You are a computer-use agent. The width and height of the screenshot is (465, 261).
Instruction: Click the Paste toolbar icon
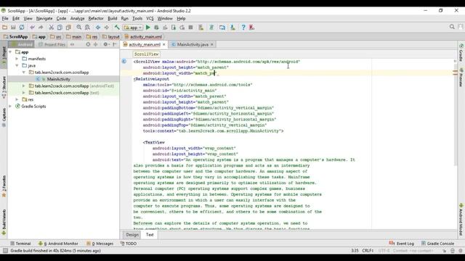[68, 28]
